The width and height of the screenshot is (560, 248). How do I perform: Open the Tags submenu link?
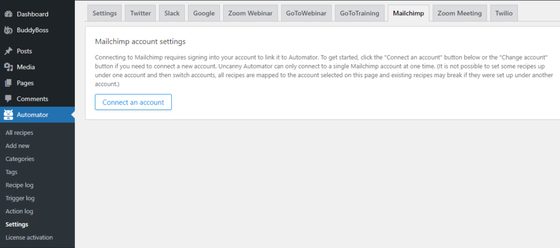pyautogui.click(x=11, y=172)
